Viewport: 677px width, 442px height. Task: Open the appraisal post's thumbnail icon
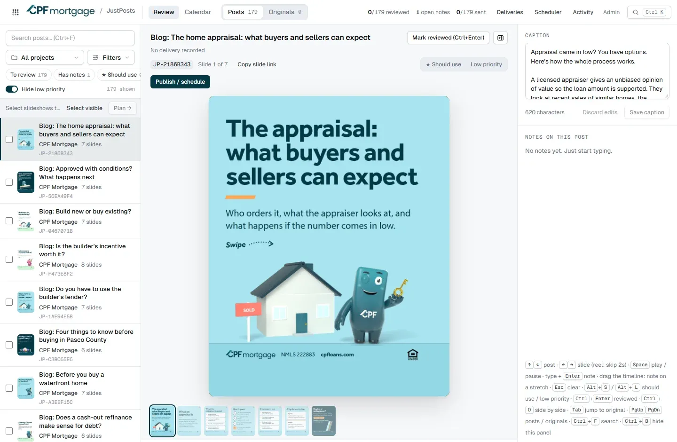[x=26, y=139]
